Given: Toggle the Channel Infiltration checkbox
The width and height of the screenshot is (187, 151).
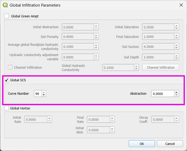Looking at the screenshot, I should (10, 67).
